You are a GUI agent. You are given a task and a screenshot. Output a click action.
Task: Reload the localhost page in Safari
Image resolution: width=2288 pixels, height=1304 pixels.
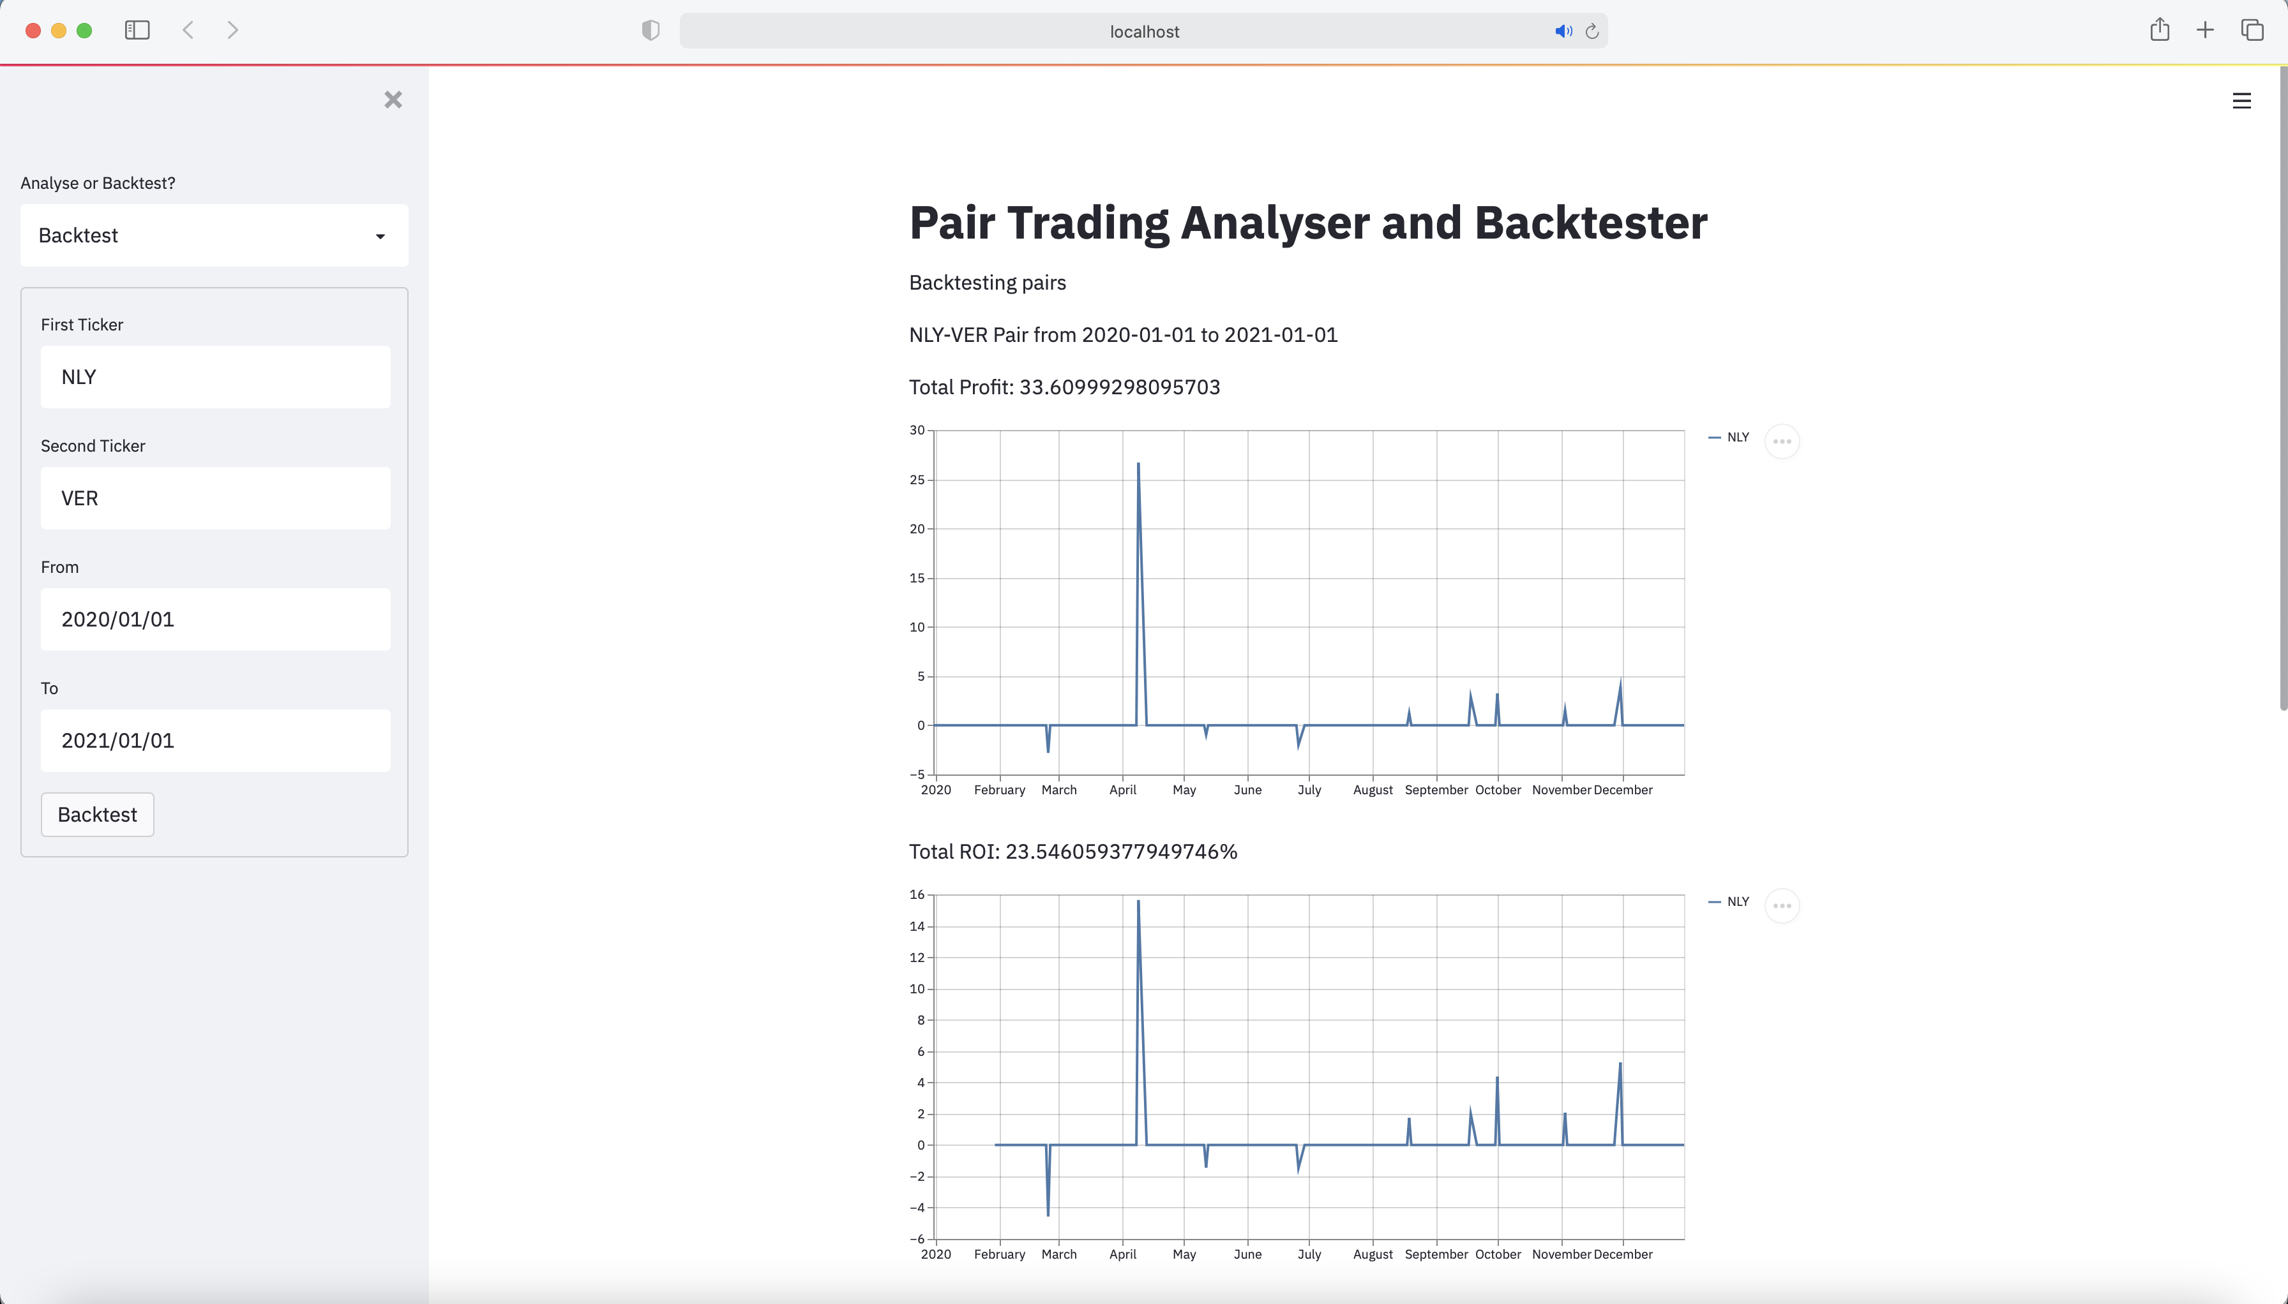click(1592, 31)
